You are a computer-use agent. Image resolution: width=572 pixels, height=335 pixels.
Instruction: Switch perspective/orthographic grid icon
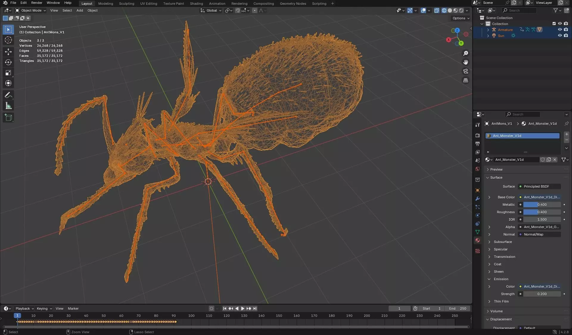tap(466, 80)
